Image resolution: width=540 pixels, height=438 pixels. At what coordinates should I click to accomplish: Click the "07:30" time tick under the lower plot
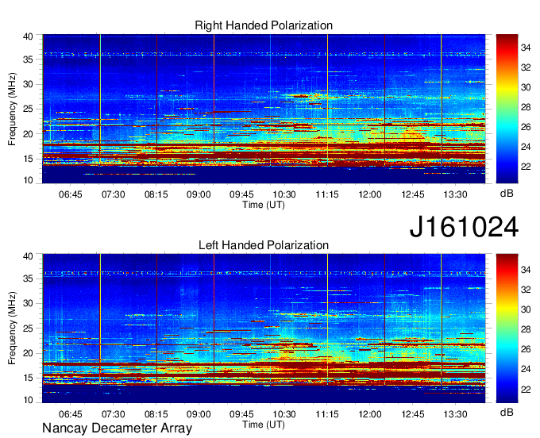113,414
